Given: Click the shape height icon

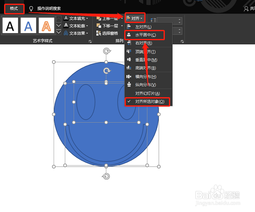Looking at the screenshot, I should (x=153, y=21).
